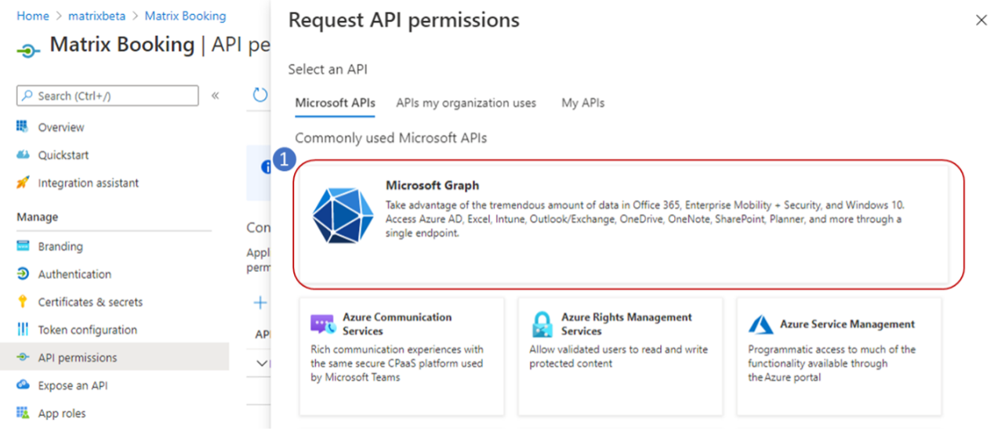Viewport: 1001px width, 431px height.
Task: Click the magnifier icon in search box
Action: tap(27, 96)
